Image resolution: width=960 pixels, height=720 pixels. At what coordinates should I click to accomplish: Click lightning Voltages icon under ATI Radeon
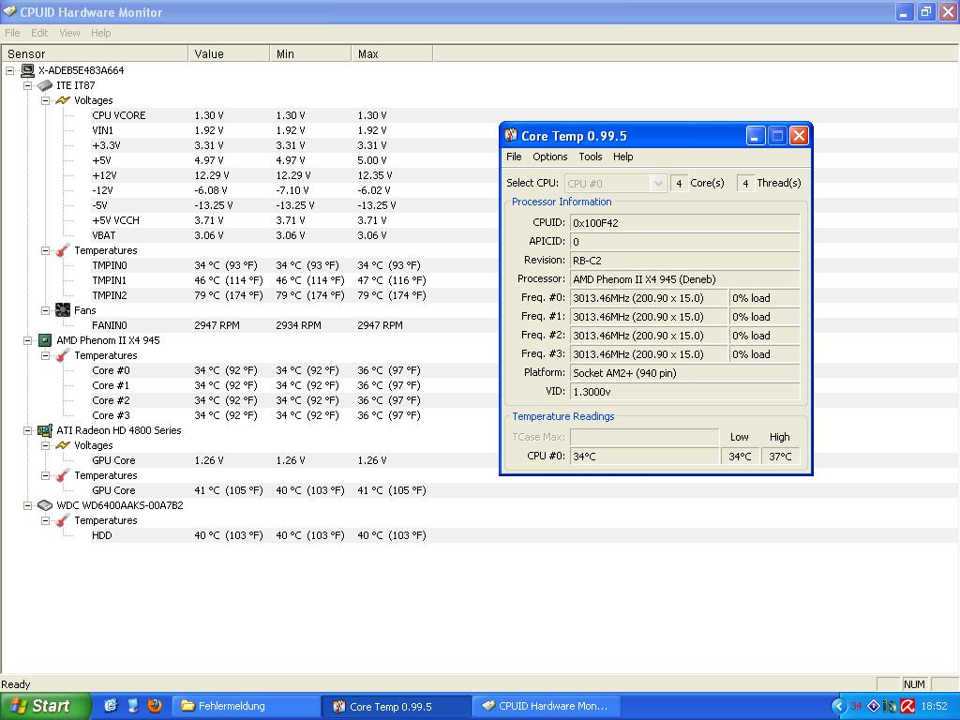coord(63,445)
